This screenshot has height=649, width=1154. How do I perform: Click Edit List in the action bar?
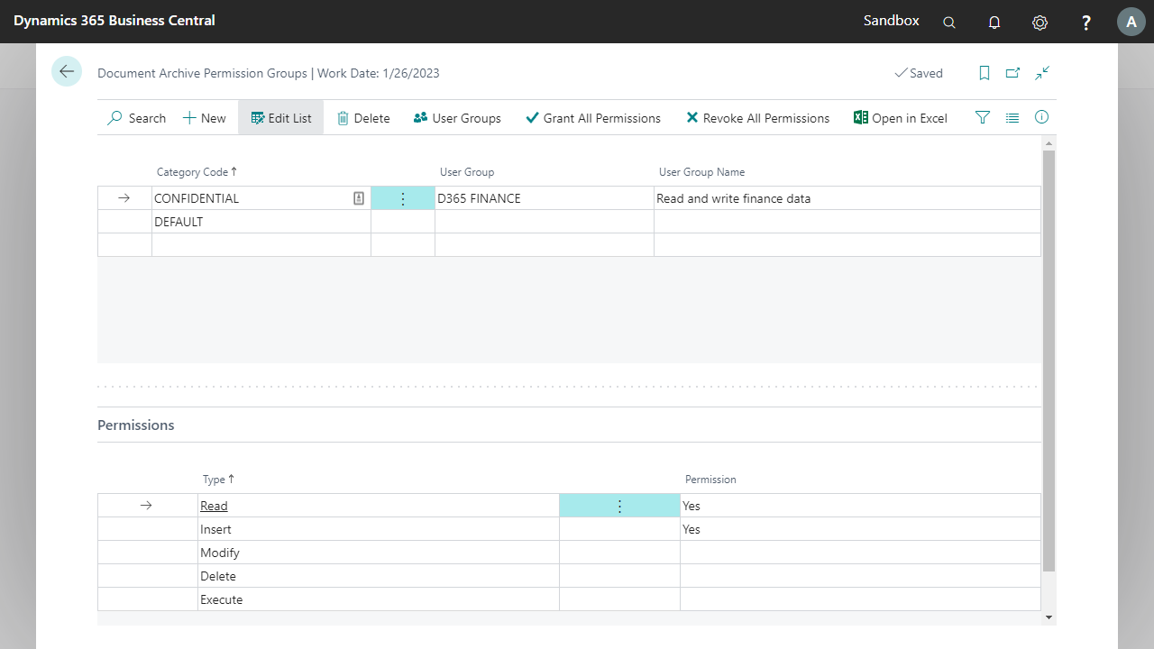[x=281, y=118]
